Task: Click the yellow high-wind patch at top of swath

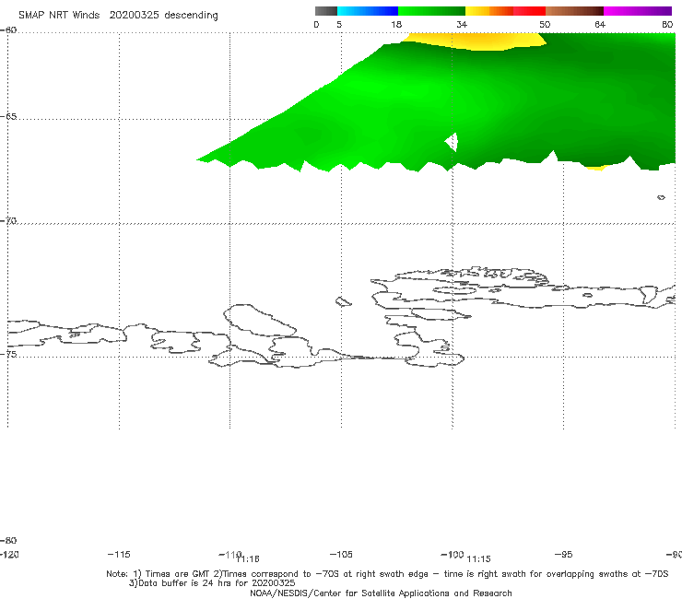Action: (x=474, y=41)
